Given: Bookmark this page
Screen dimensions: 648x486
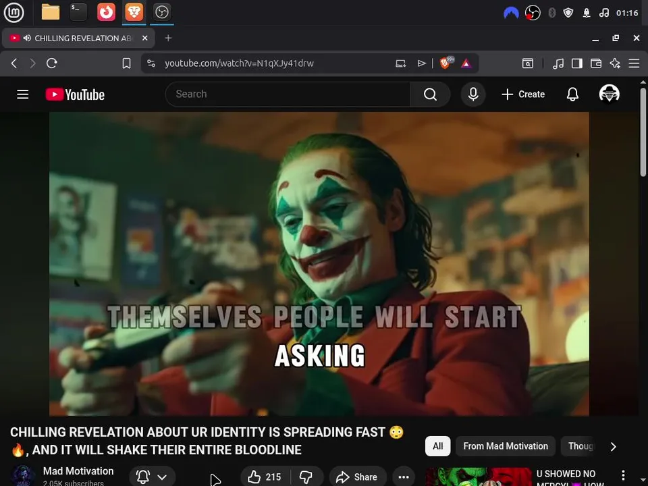Looking at the screenshot, I should pyautogui.click(x=126, y=63).
